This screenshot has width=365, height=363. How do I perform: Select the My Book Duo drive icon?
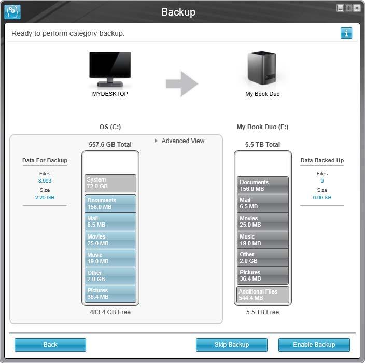[x=262, y=68]
